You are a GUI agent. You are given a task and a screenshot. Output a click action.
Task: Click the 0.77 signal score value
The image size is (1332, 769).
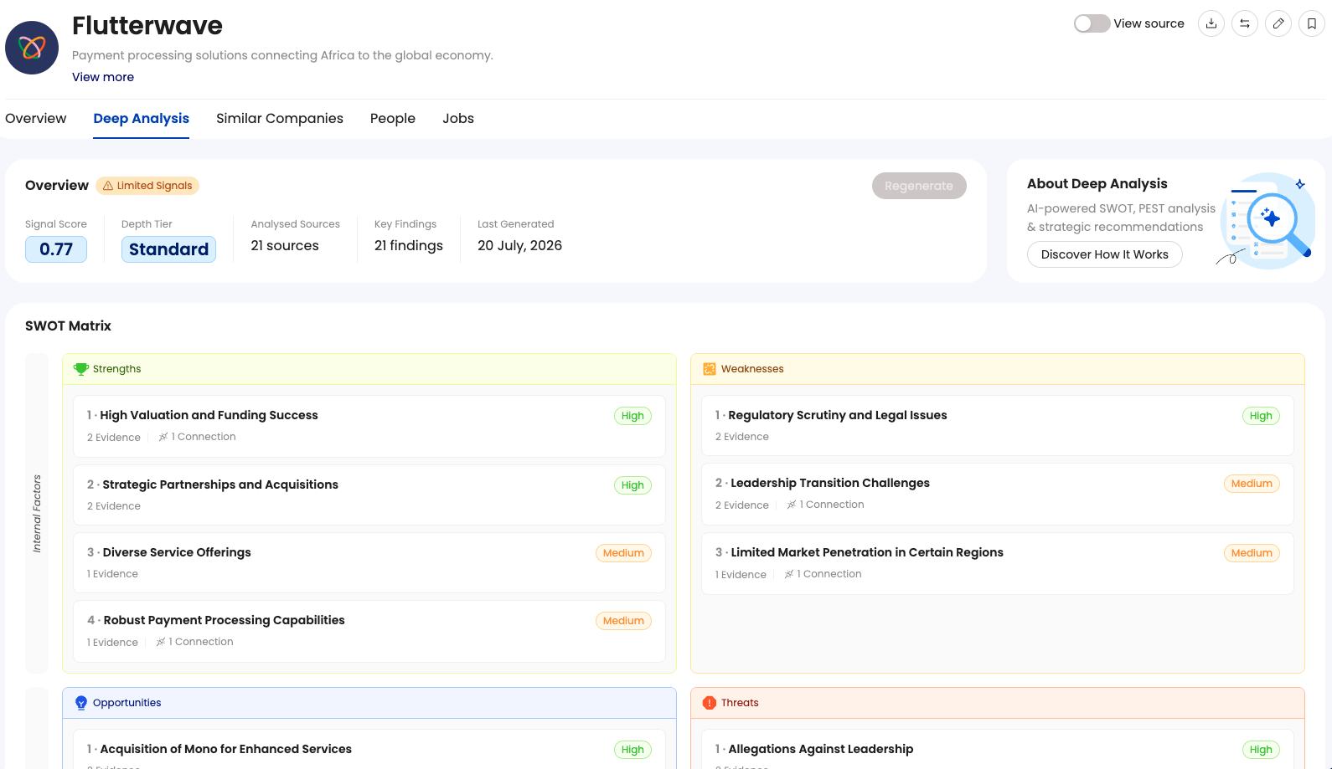click(x=56, y=249)
